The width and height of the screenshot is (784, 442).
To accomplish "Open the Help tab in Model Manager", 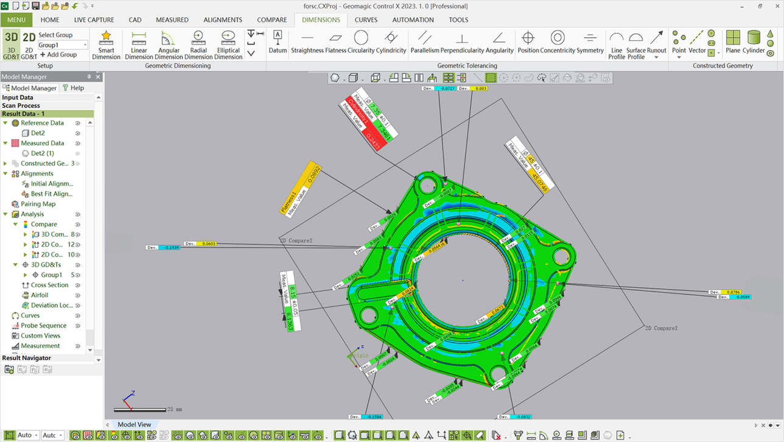I will coord(73,88).
